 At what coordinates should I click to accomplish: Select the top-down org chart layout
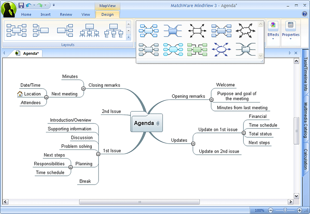(89, 30)
